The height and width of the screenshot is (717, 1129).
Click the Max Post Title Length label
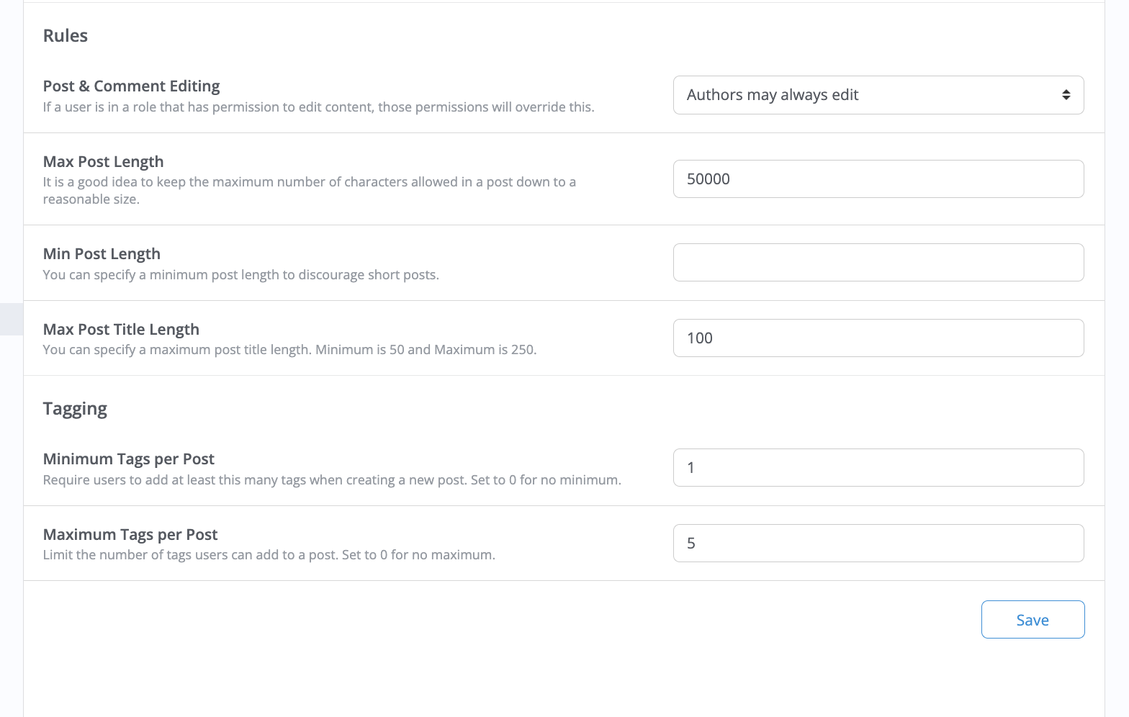pyautogui.click(x=121, y=330)
